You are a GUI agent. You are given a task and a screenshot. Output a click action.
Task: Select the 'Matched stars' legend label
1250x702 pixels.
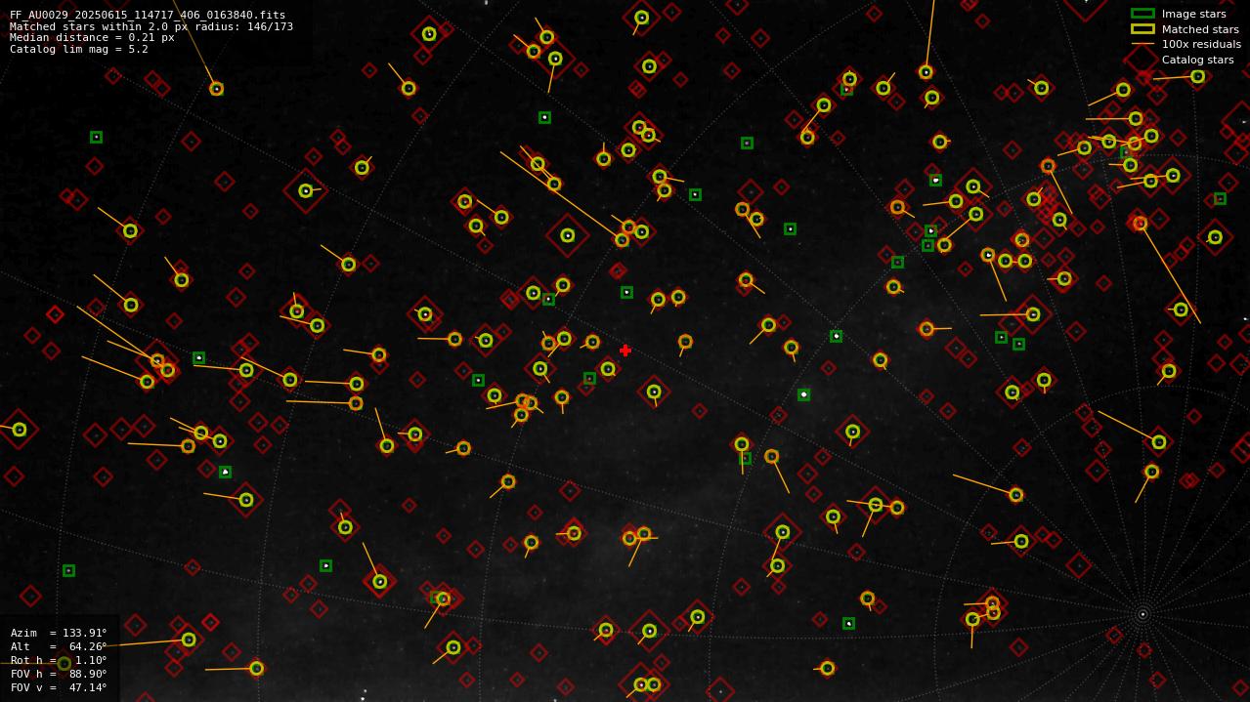click(x=1200, y=29)
